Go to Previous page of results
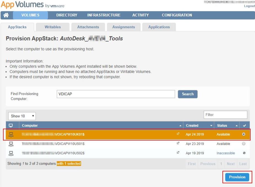 tap(208, 164)
